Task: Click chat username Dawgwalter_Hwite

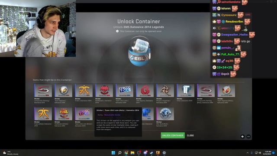Action: point(235,35)
